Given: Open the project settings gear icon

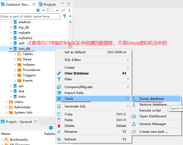Looking at the screenshot, I should coord(51,128).
